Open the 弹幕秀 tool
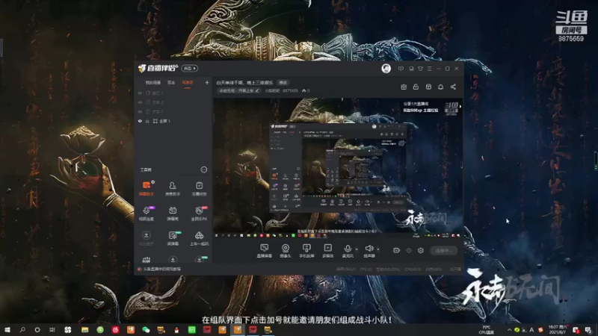 click(173, 214)
